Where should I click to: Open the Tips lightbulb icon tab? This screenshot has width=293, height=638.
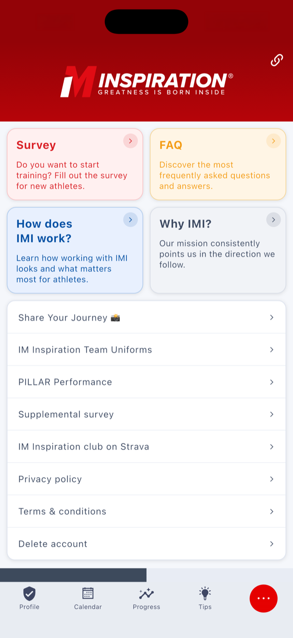(x=205, y=593)
